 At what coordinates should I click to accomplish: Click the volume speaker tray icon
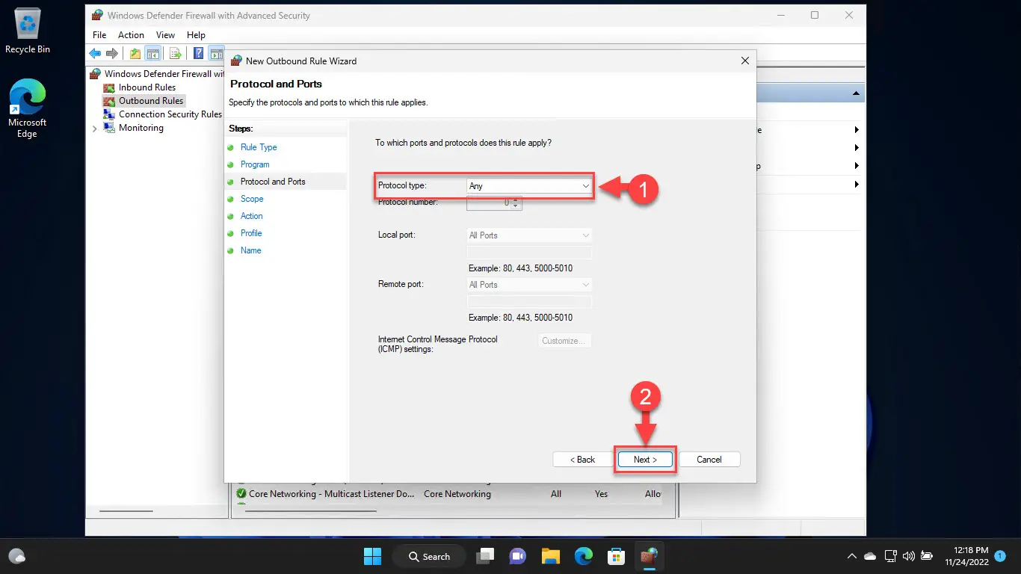(x=908, y=556)
